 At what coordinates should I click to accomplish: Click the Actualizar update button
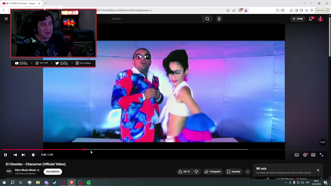point(322,10)
